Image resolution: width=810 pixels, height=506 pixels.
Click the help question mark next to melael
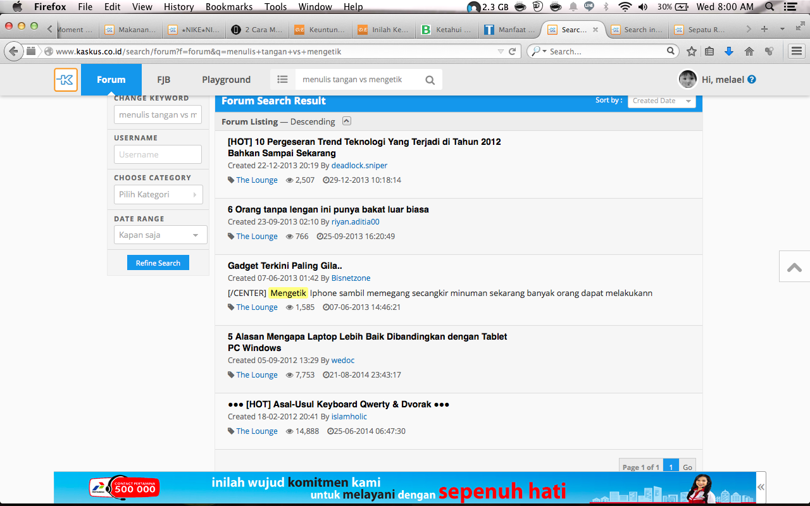point(752,80)
